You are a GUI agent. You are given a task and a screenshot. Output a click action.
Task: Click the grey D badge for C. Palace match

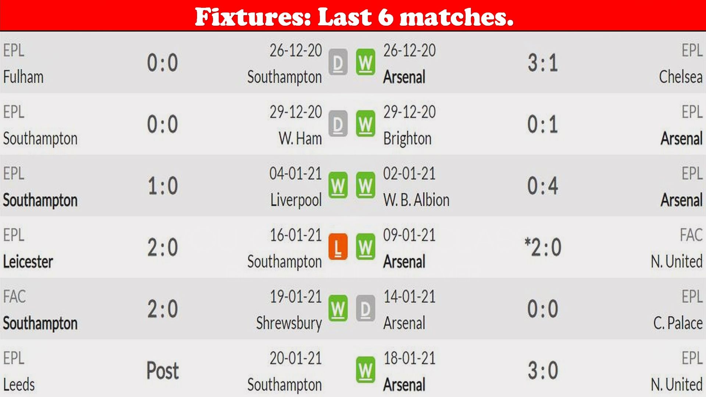[x=366, y=308]
